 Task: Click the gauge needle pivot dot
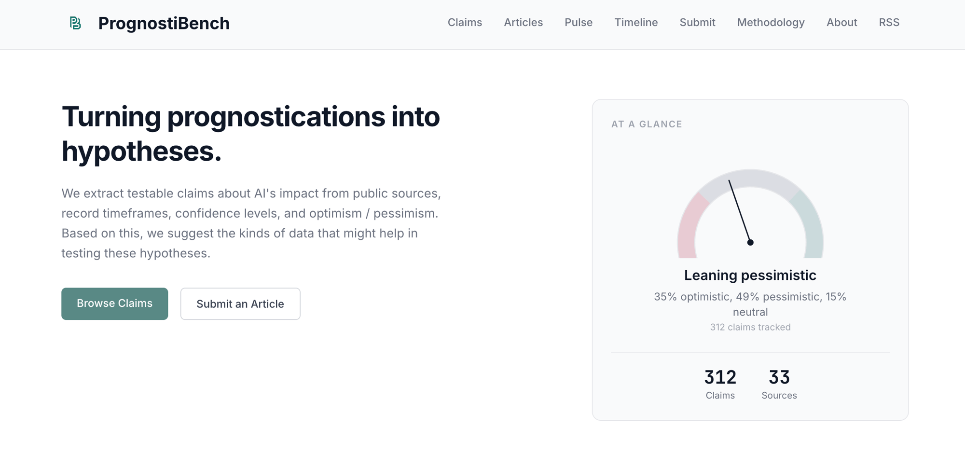click(x=750, y=243)
